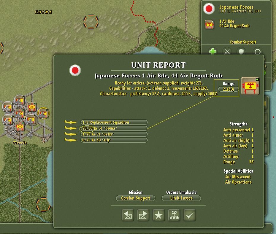Open the formation hierarchy chart icon
Viewport: 276px width, 234px height.
click(x=174, y=215)
